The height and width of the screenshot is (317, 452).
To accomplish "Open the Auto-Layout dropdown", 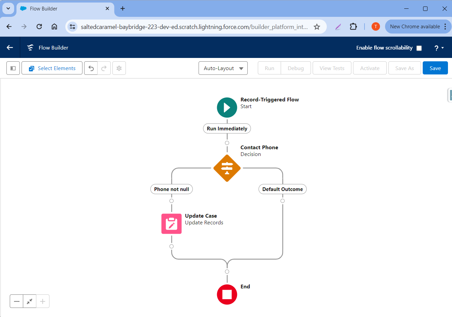I will pyautogui.click(x=223, y=68).
